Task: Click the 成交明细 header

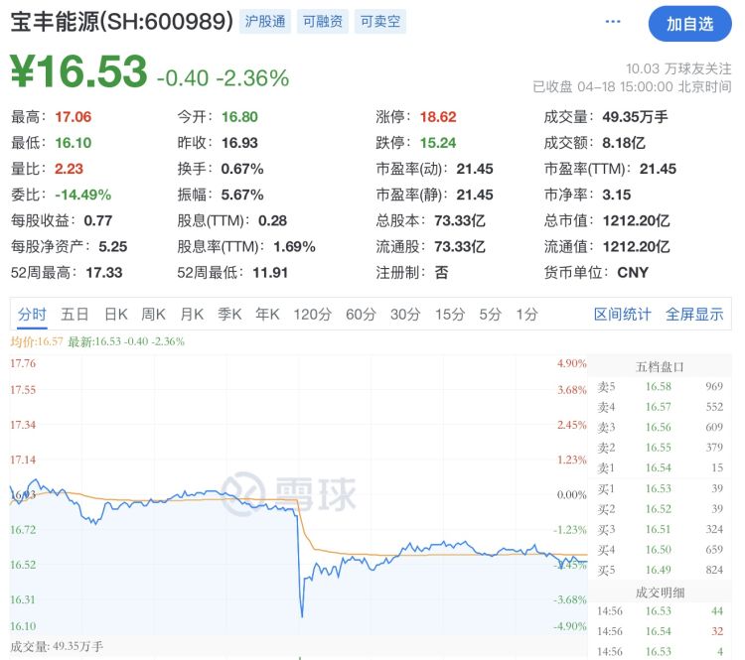Action: point(660,593)
